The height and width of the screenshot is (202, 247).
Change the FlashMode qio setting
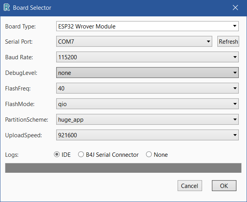[x=147, y=104]
